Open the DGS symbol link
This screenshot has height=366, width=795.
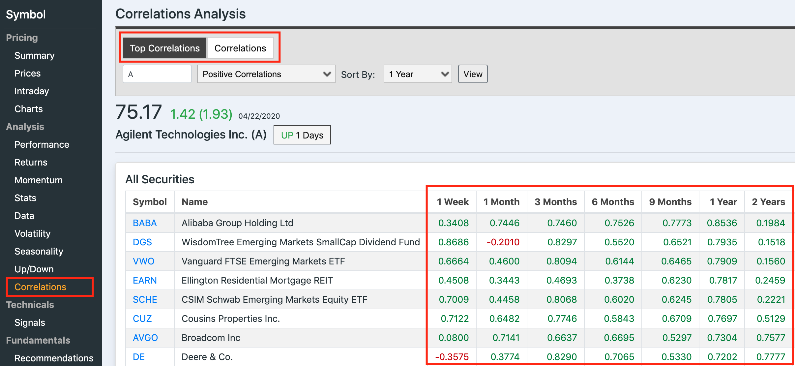pyautogui.click(x=142, y=242)
